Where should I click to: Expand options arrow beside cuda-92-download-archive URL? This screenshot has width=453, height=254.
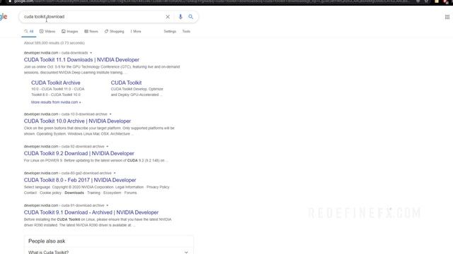tap(107, 147)
